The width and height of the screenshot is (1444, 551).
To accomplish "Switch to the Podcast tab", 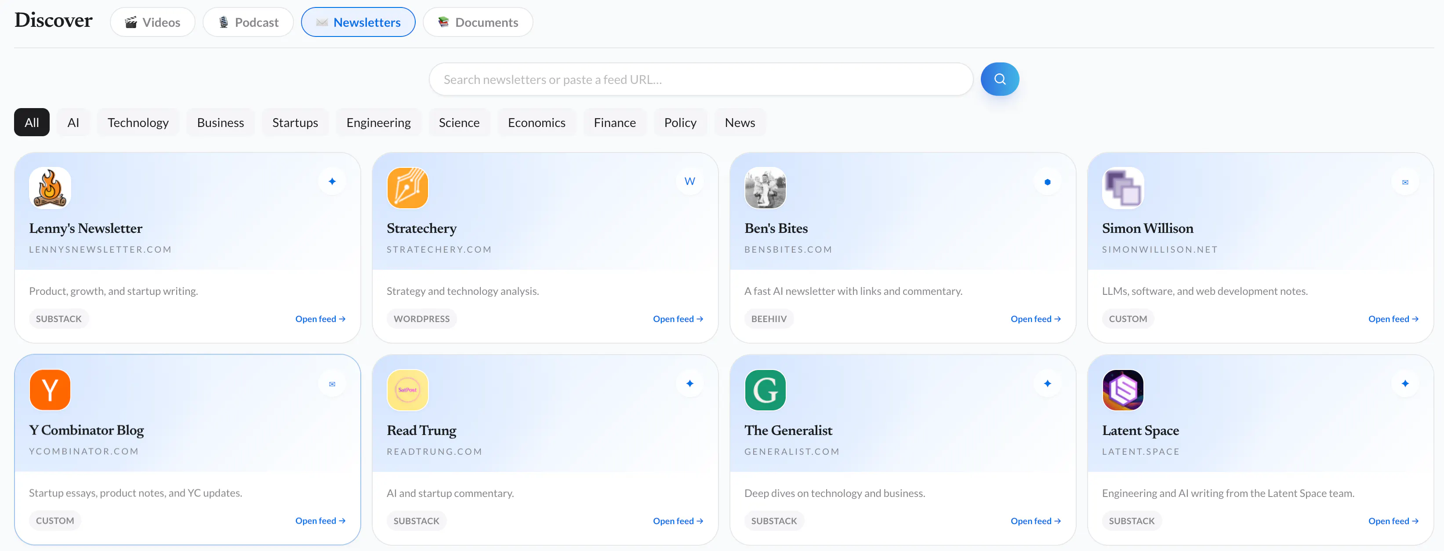I will coord(248,22).
